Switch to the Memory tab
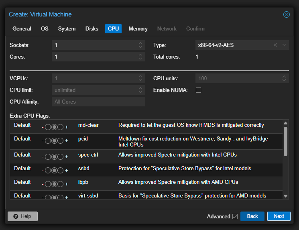The image size is (299, 230). (138, 28)
